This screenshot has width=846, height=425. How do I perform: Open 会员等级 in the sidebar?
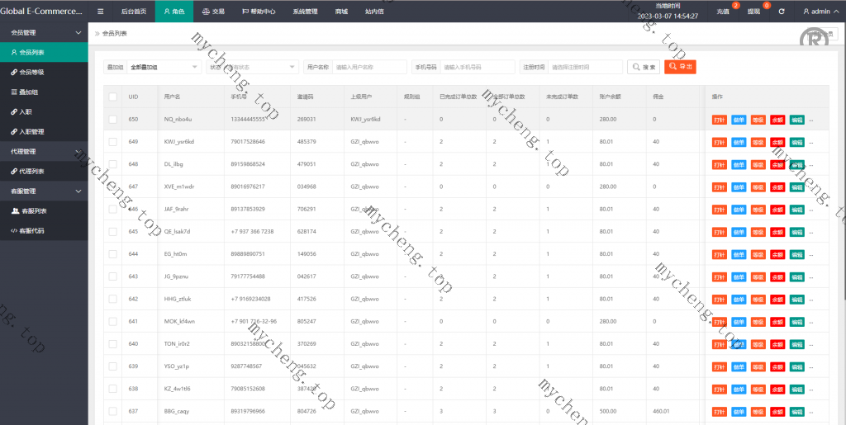click(32, 72)
